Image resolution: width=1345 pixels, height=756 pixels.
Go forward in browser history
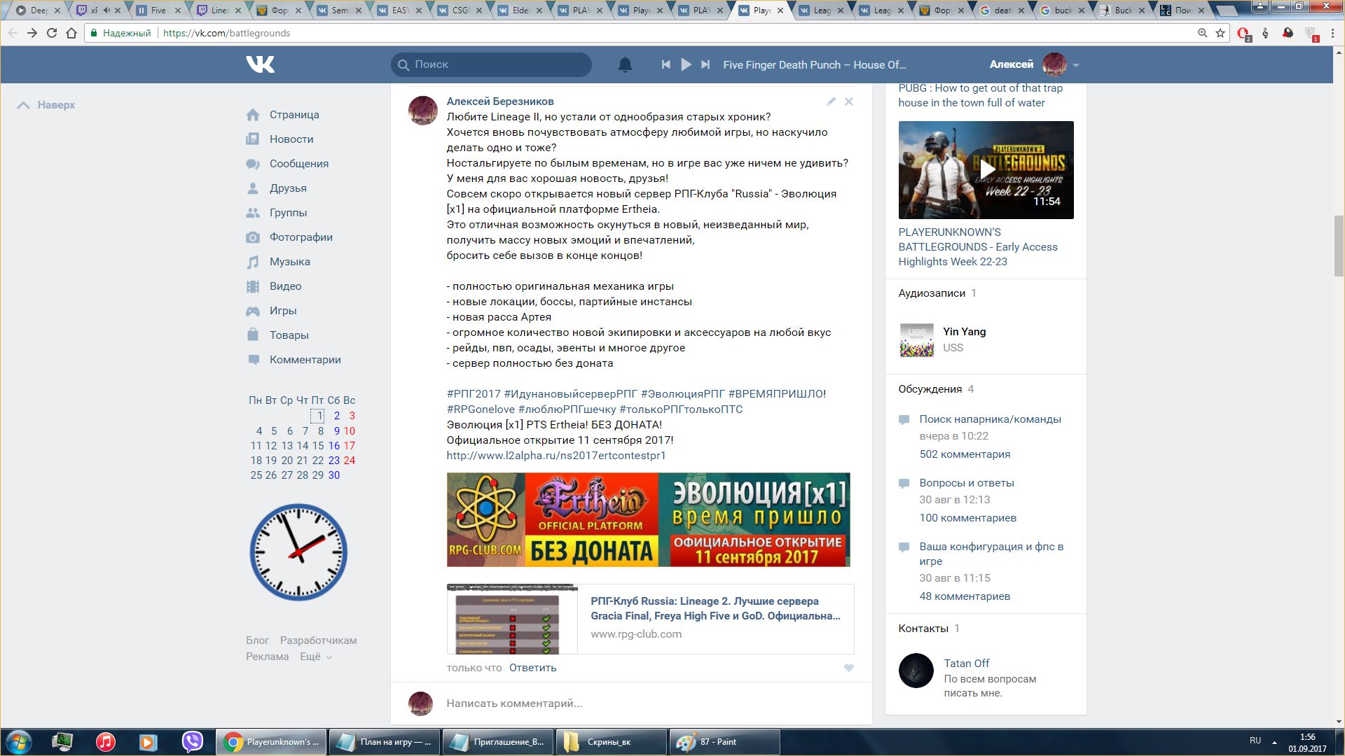pos(32,33)
